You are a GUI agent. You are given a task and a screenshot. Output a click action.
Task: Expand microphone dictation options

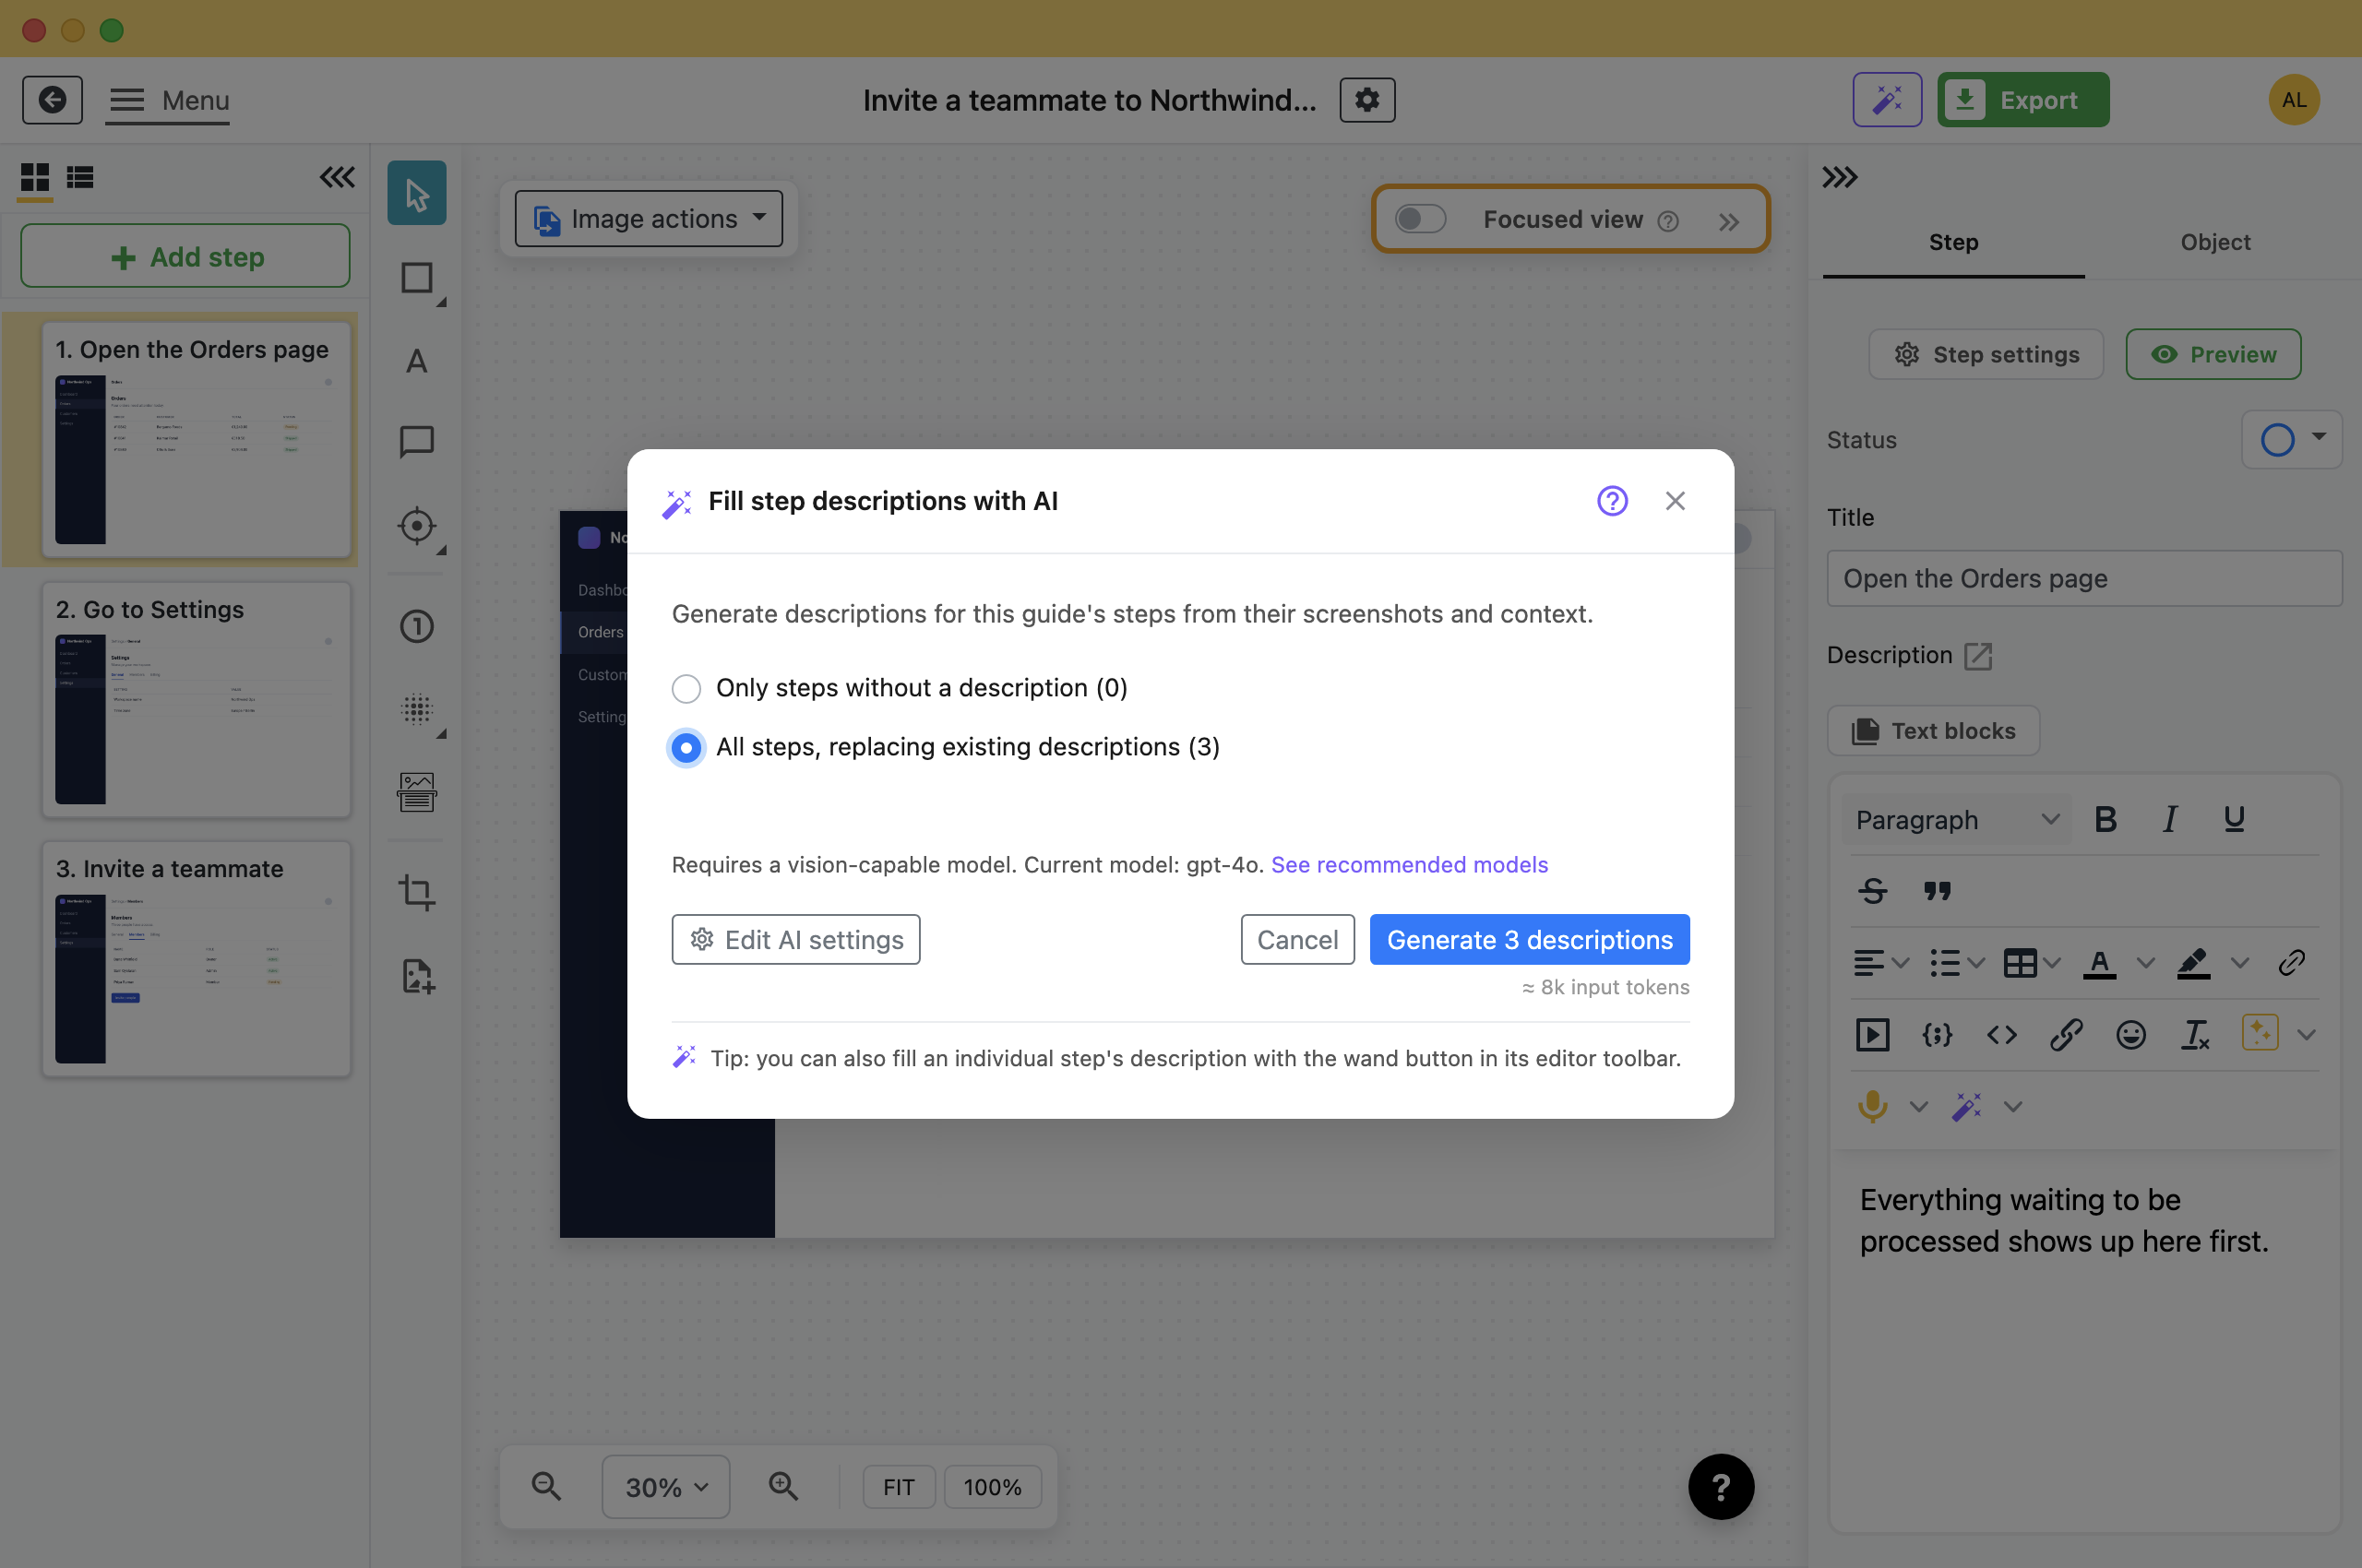point(1918,1107)
